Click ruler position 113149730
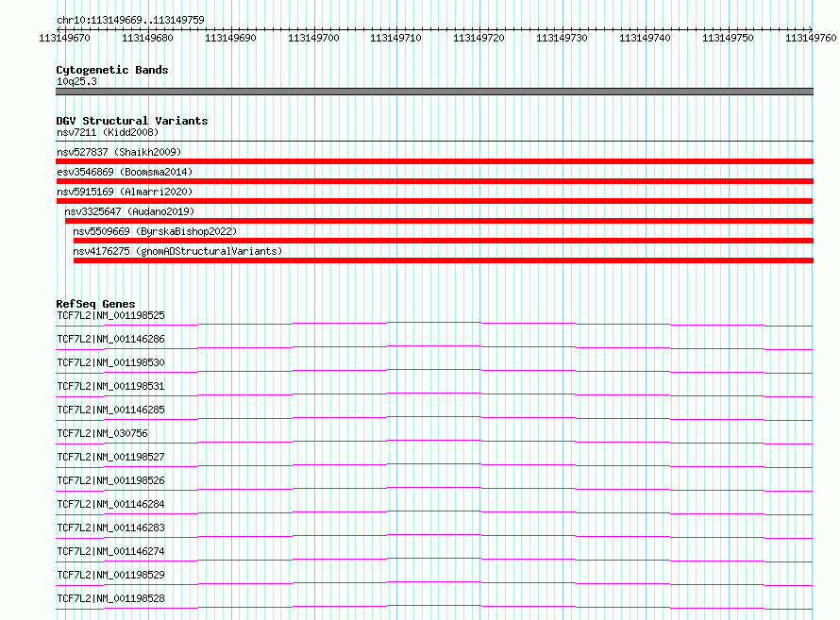Image resolution: width=840 pixels, height=620 pixels. coord(562,38)
